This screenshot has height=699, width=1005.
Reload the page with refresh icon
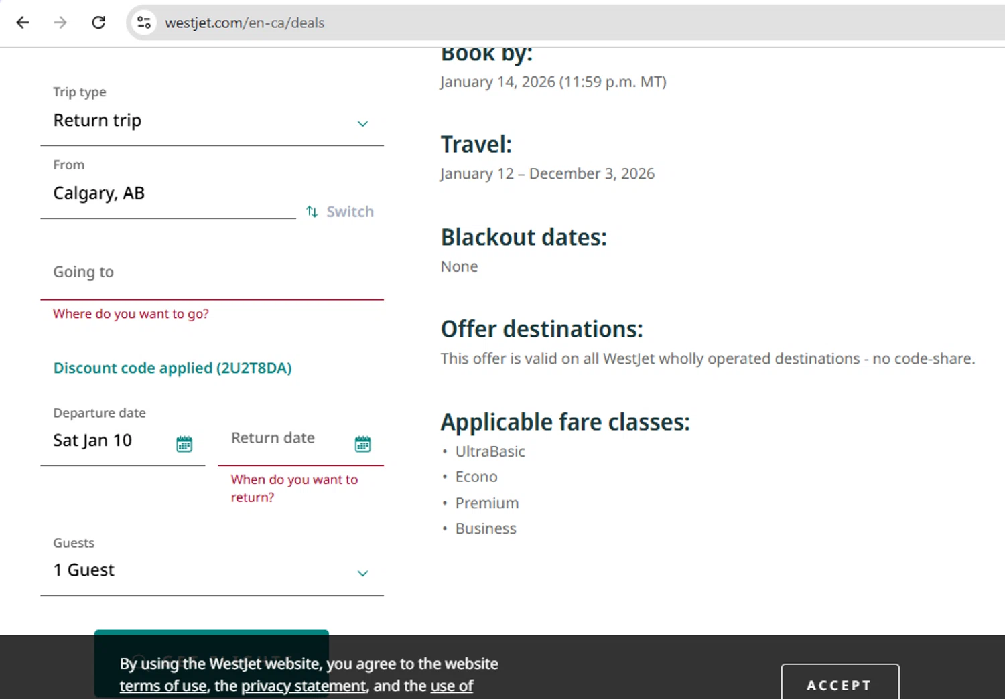(x=98, y=23)
